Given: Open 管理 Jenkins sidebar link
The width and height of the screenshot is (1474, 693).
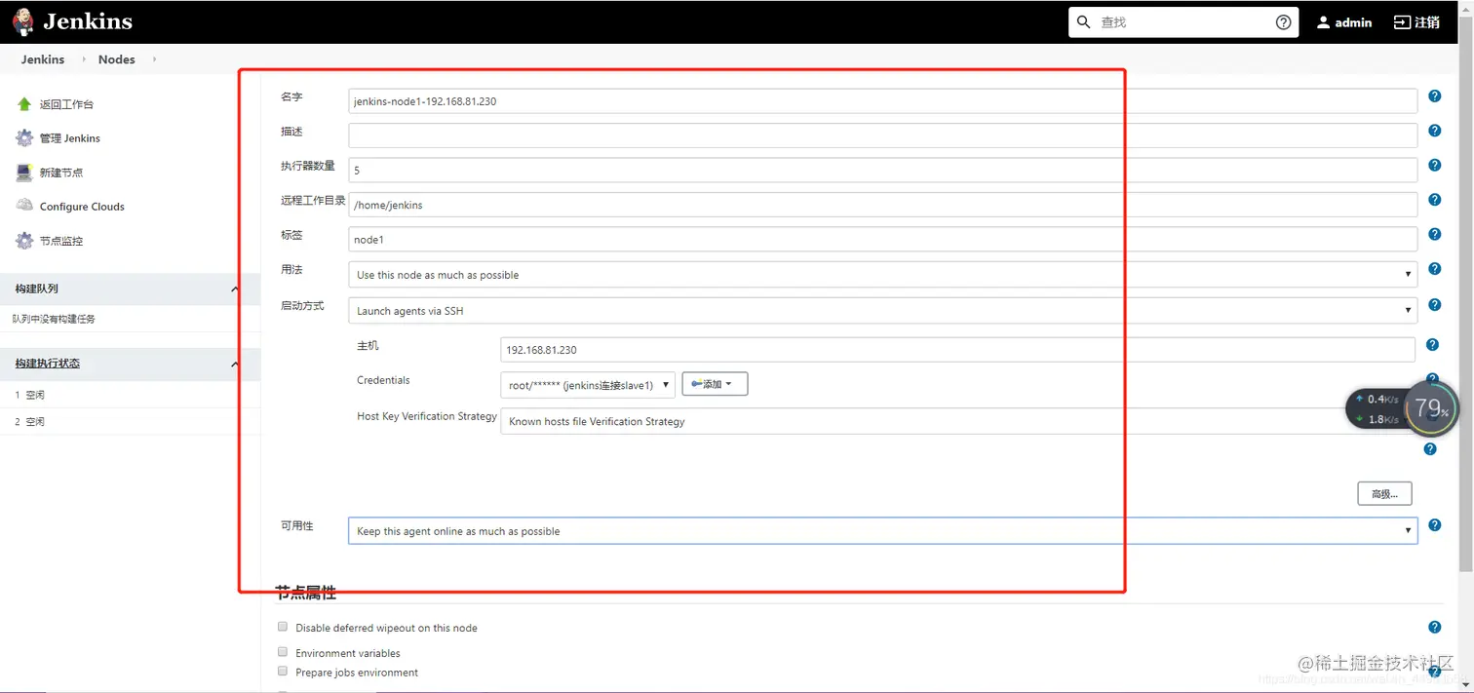Looking at the screenshot, I should [70, 138].
